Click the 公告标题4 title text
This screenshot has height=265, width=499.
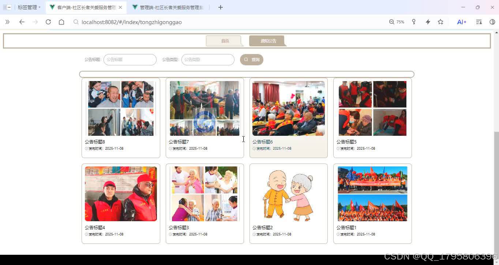pyautogui.click(x=95, y=228)
